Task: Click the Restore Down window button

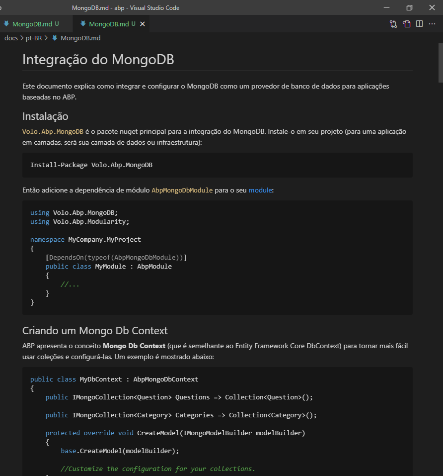Action: pos(409,7)
